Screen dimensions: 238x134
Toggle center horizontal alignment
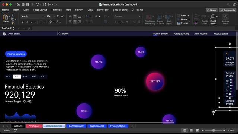(75, 22)
